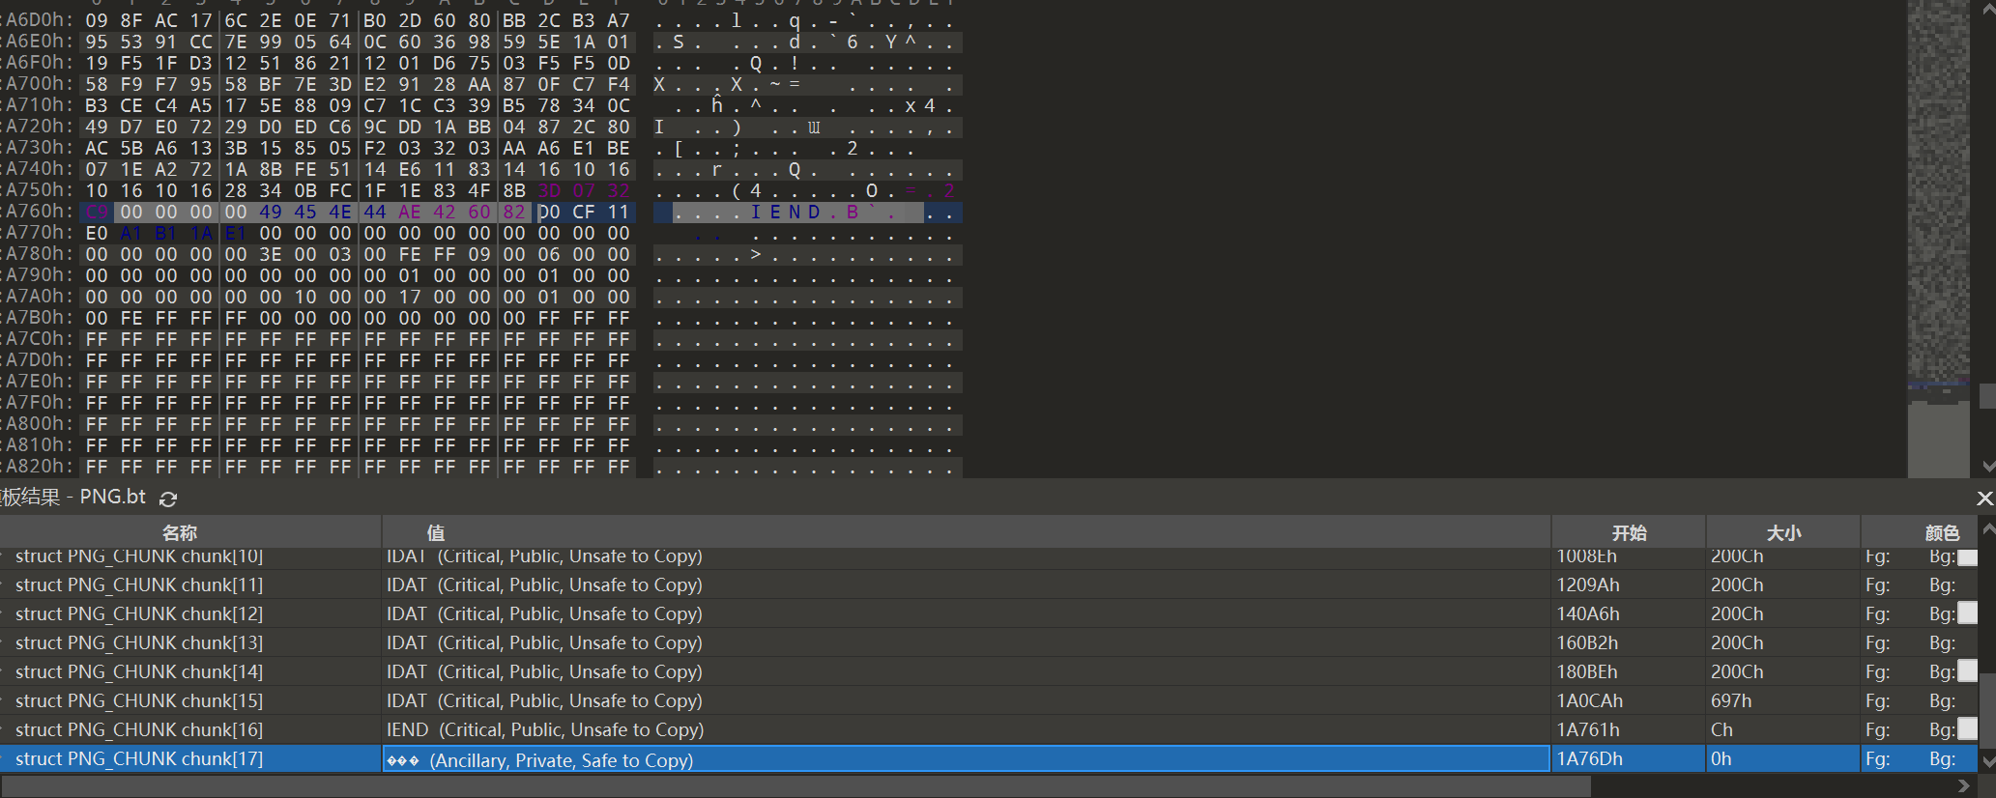1996x798 pixels.
Task: Click the IEND text in ASCII column
Action: point(785,212)
